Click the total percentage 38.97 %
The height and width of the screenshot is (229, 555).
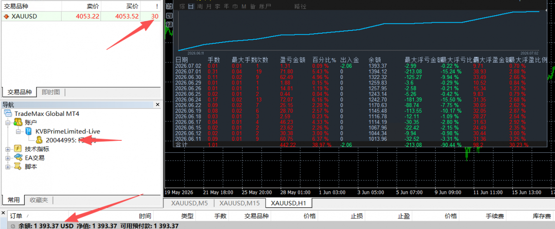coord(321,145)
